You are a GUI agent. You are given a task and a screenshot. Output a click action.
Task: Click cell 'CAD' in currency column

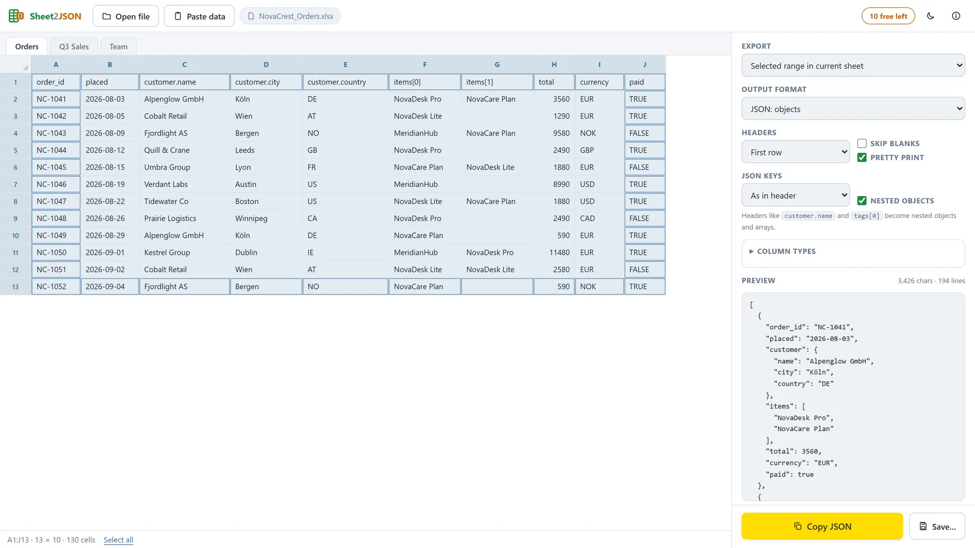[x=600, y=218]
